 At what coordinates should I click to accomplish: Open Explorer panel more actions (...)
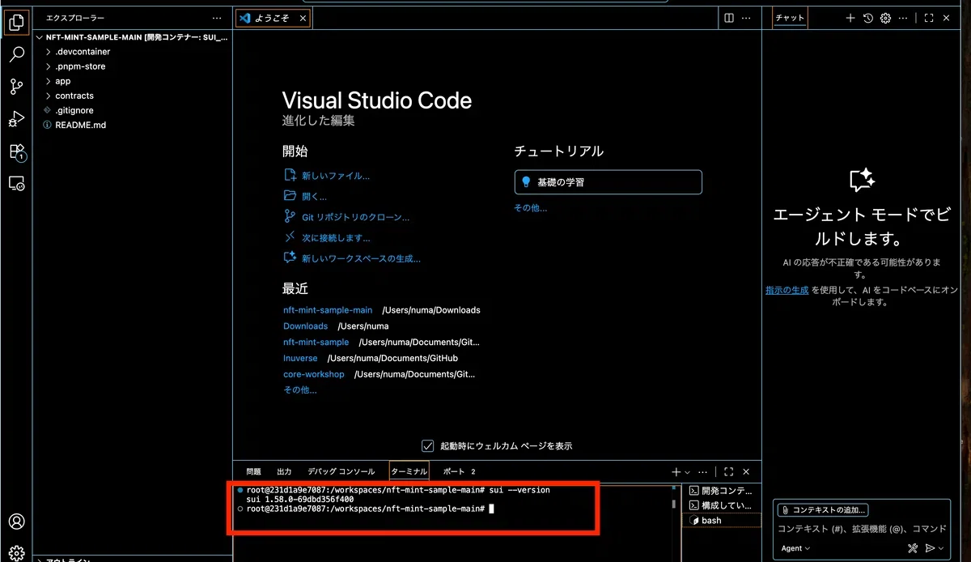click(216, 18)
